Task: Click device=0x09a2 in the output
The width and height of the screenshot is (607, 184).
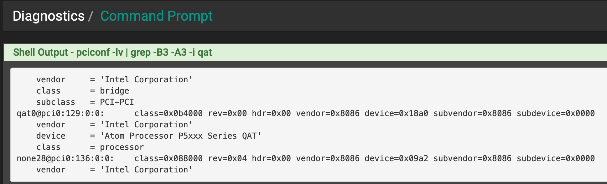Action: 396,158
